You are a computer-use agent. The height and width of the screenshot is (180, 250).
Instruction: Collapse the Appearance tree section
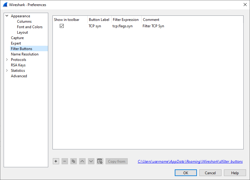click(7, 16)
